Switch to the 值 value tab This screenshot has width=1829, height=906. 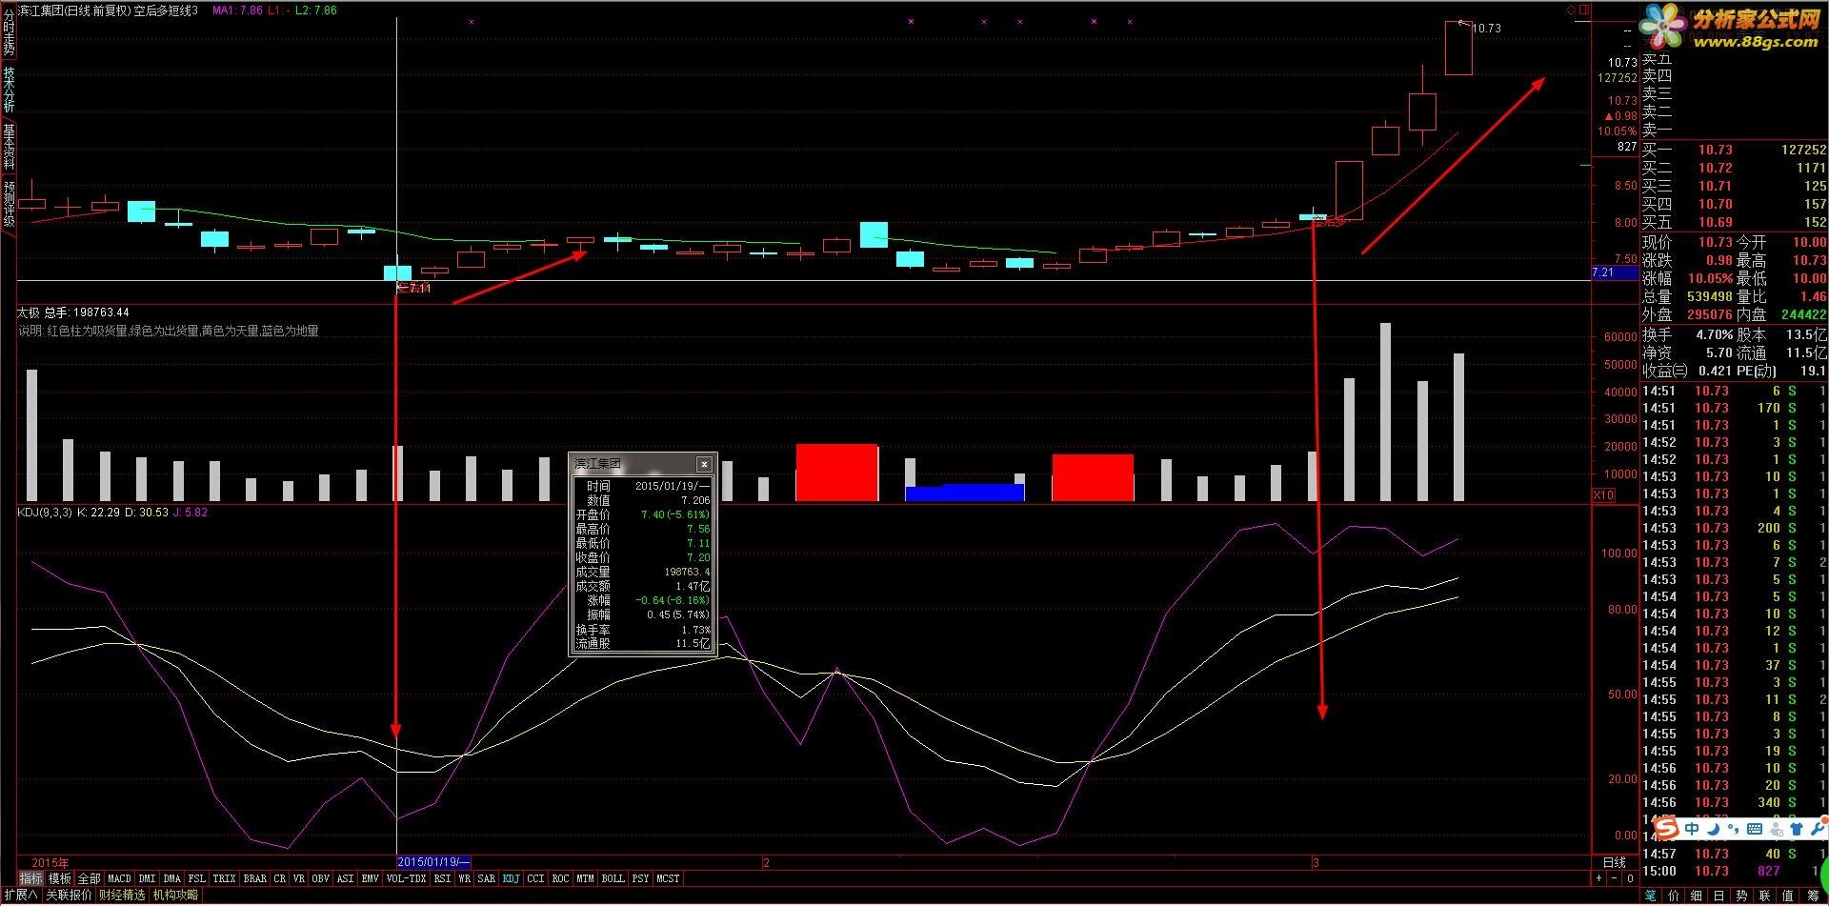[1787, 896]
